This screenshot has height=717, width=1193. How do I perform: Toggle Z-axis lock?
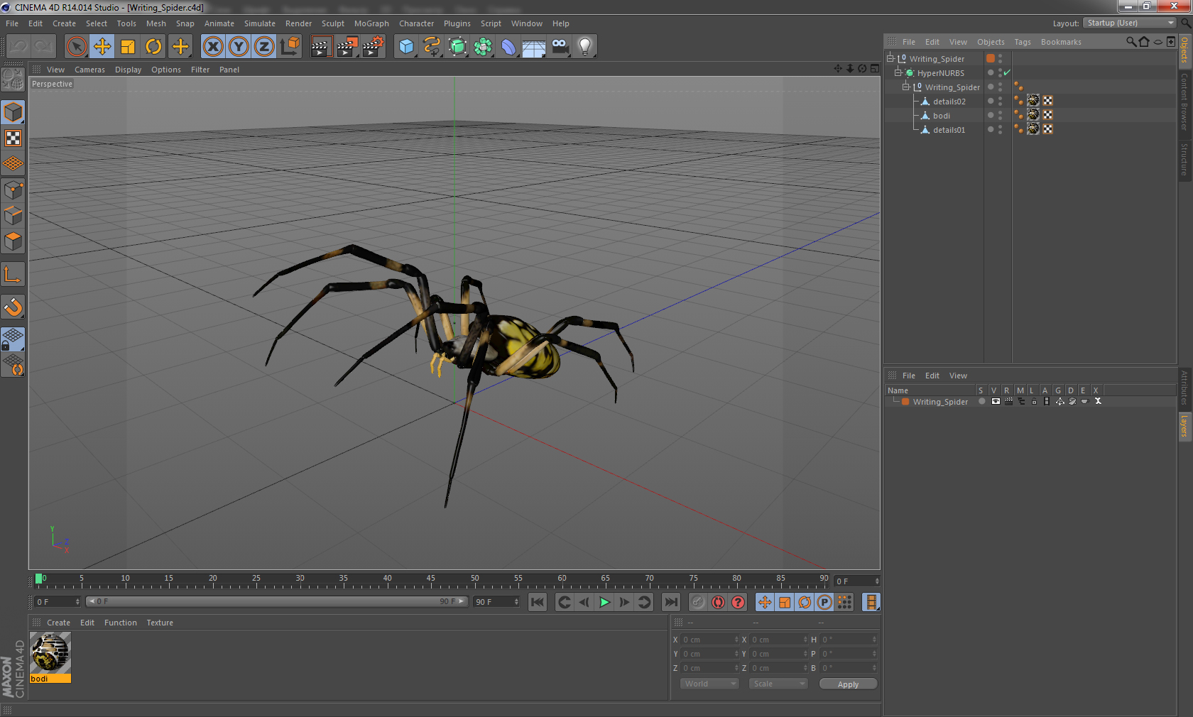click(264, 47)
